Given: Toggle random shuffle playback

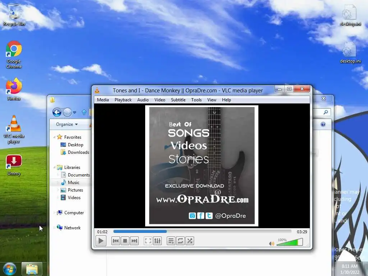Looking at the screenshot, I should 190,241.
